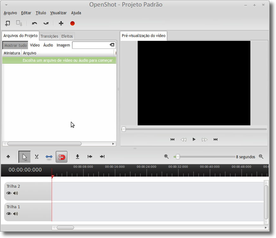Click the add marker icon
The width and height of the screenshot is (276, 238).
point(78,157)
